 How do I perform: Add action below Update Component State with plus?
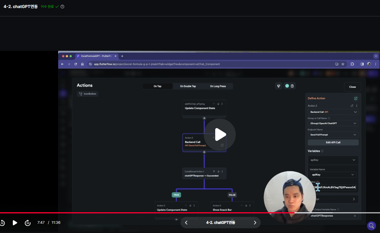204,118
